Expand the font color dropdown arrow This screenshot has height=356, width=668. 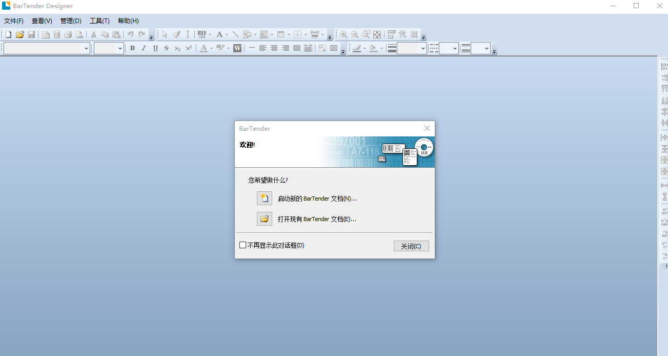[x=211, y=49]
